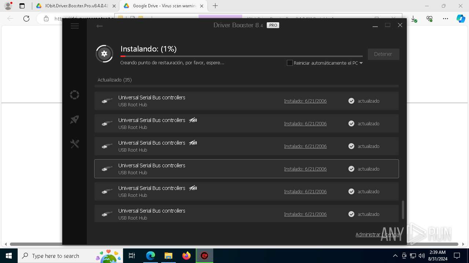Open network icon in system tray
The height and width of the screenshot is (263, 469).
413,256
